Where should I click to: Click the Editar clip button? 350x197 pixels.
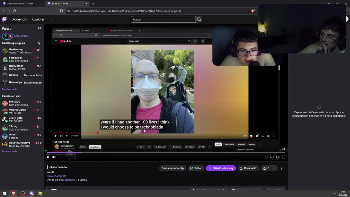coord(196,168)
